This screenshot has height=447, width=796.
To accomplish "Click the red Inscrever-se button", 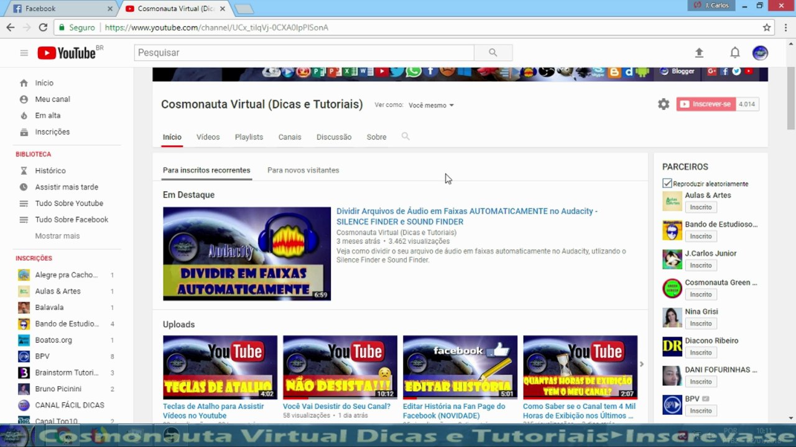I will [x=706, y=104].
